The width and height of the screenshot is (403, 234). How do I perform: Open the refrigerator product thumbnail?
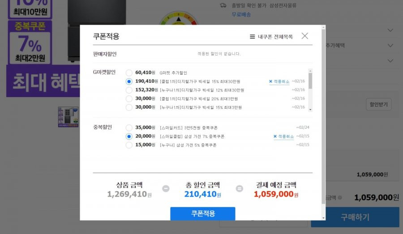click(68, 117)
